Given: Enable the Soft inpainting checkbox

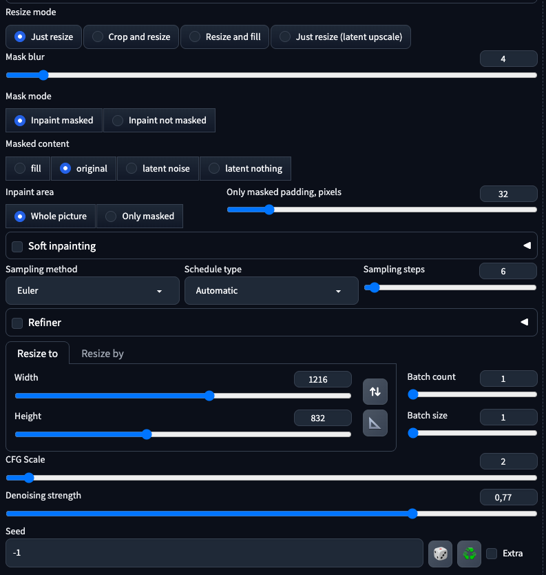Looking at the screenshot, I should (x=18, y=246).
